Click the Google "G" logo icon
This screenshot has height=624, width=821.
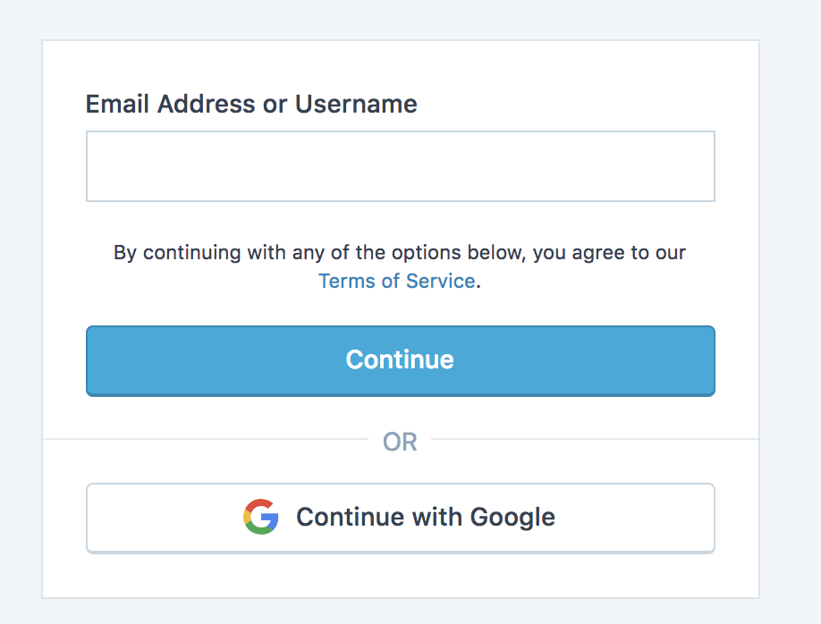(260, 517)
